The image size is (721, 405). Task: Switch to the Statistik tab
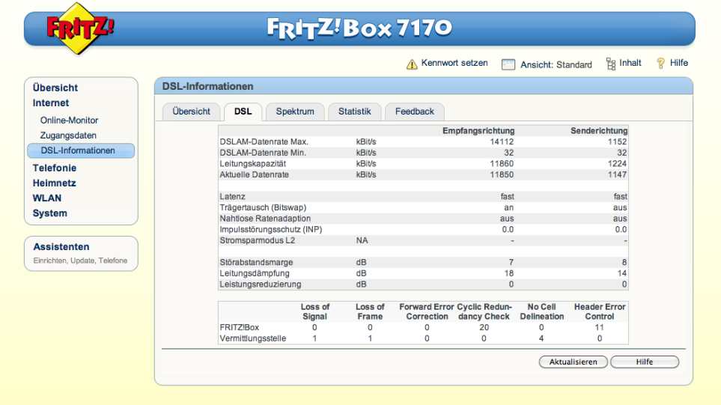pos(355,112)
